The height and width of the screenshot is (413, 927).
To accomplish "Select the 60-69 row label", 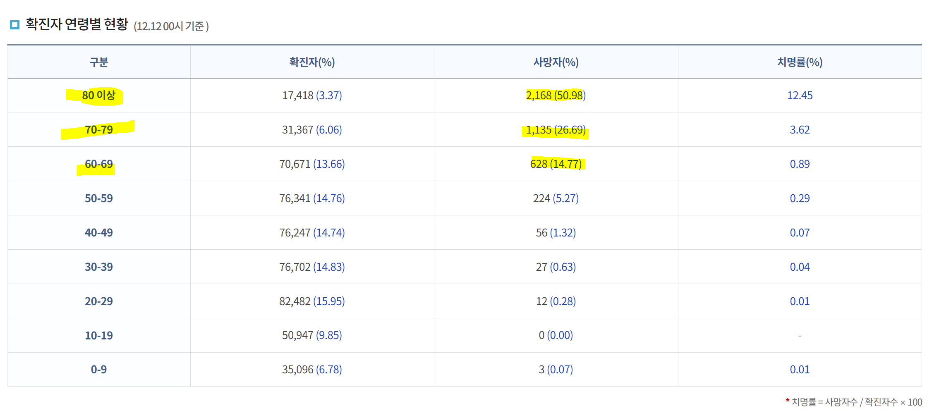I will (99, 164).
